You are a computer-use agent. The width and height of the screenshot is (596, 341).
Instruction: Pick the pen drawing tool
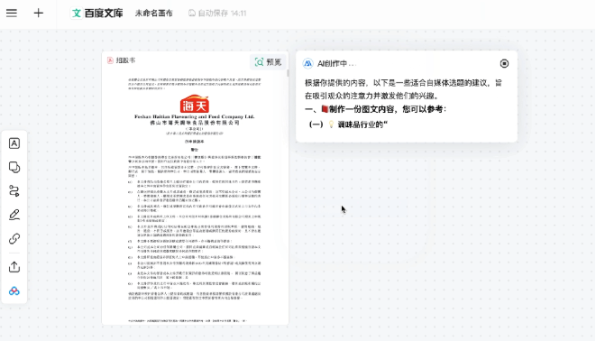tap(14, 215)
